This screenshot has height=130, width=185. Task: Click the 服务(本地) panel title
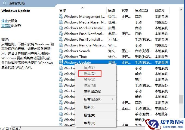(17, 3)
